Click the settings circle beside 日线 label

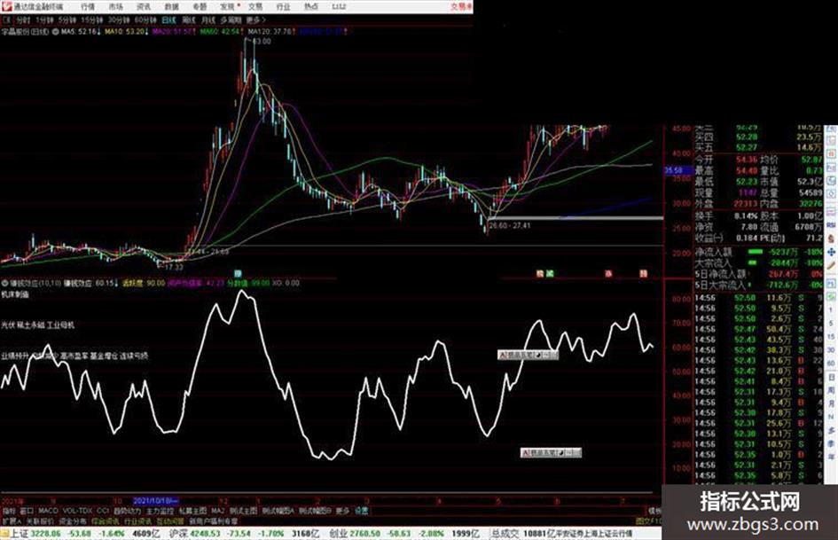(x=56, y=32)
